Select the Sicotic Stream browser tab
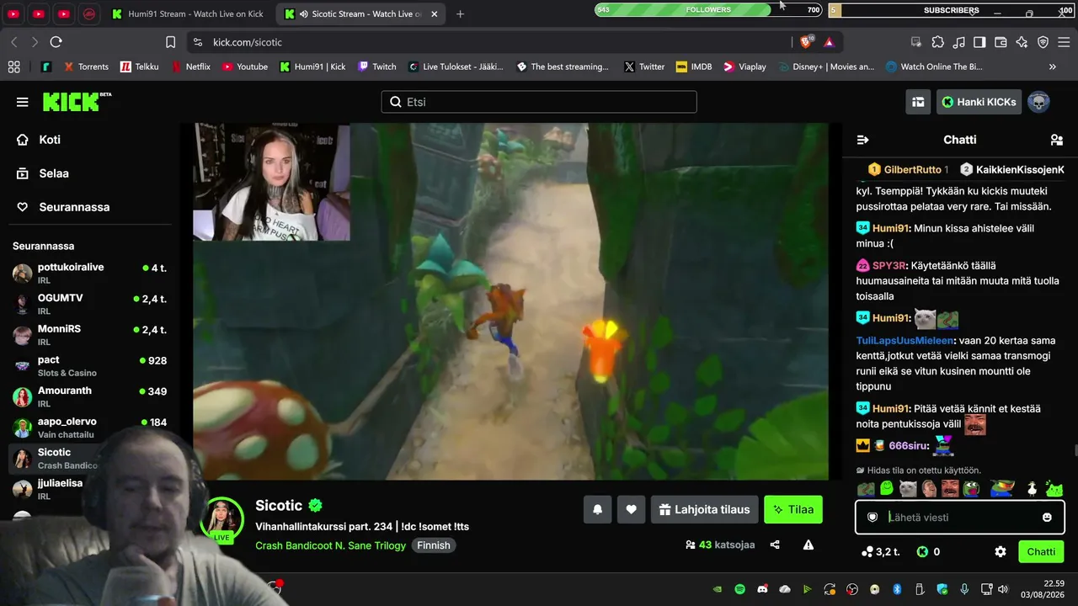The width and height of the screenshot is (1078, 606). click(360, 14)
